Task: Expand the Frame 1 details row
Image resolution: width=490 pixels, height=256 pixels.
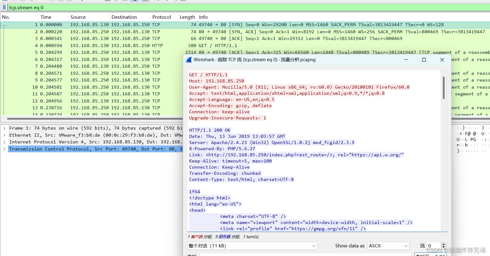Action: [x=4, y=128]
